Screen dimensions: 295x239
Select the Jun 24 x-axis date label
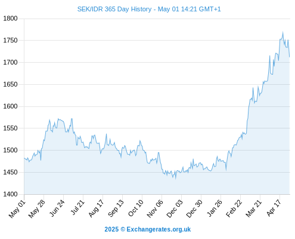point(57,209)
